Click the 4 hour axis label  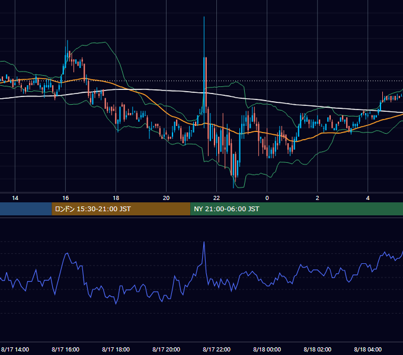point(368,198)
